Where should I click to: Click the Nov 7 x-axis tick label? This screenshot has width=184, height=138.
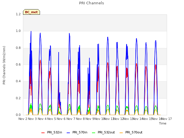click(71, 119)
